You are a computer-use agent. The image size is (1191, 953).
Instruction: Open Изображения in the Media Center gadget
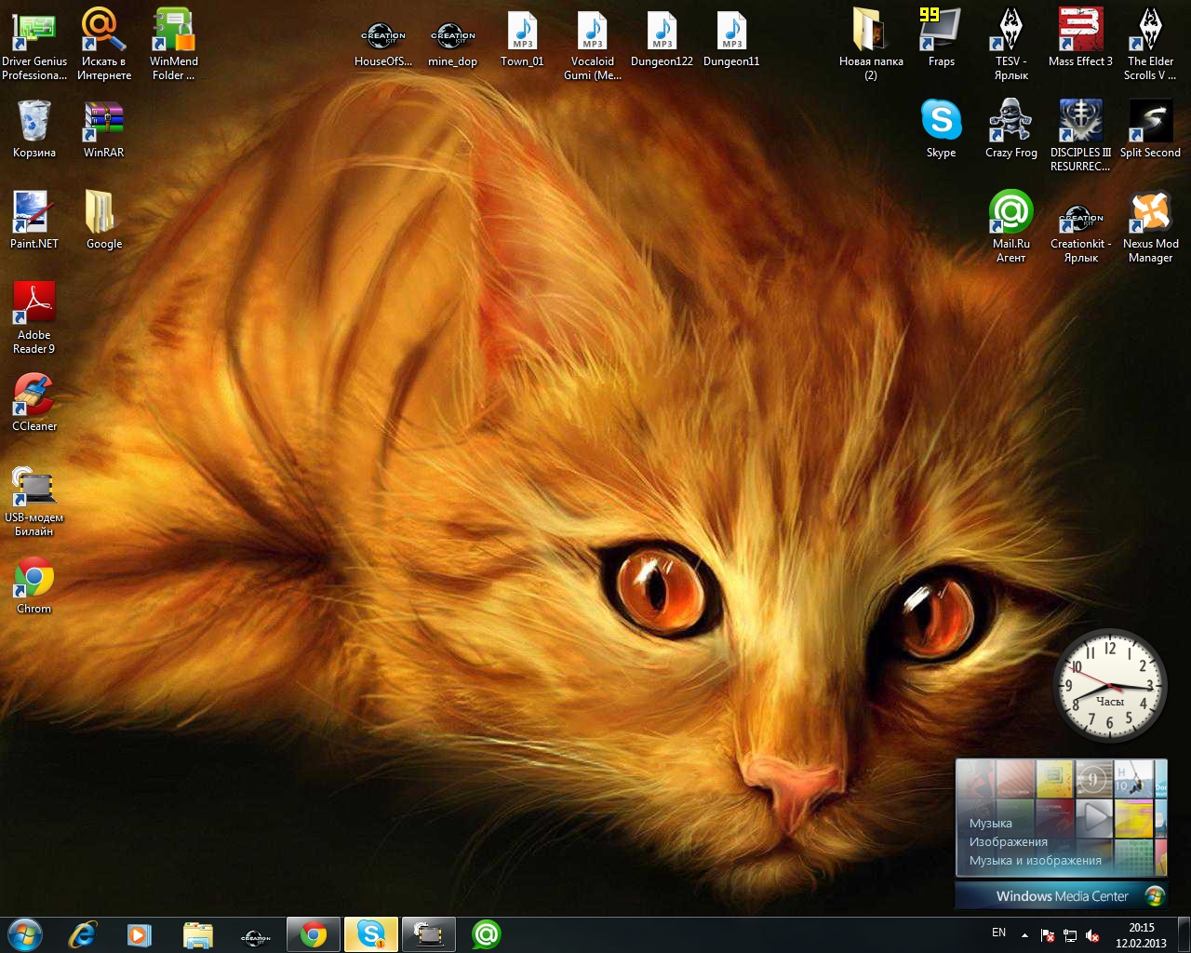(x=1008, y=841)
